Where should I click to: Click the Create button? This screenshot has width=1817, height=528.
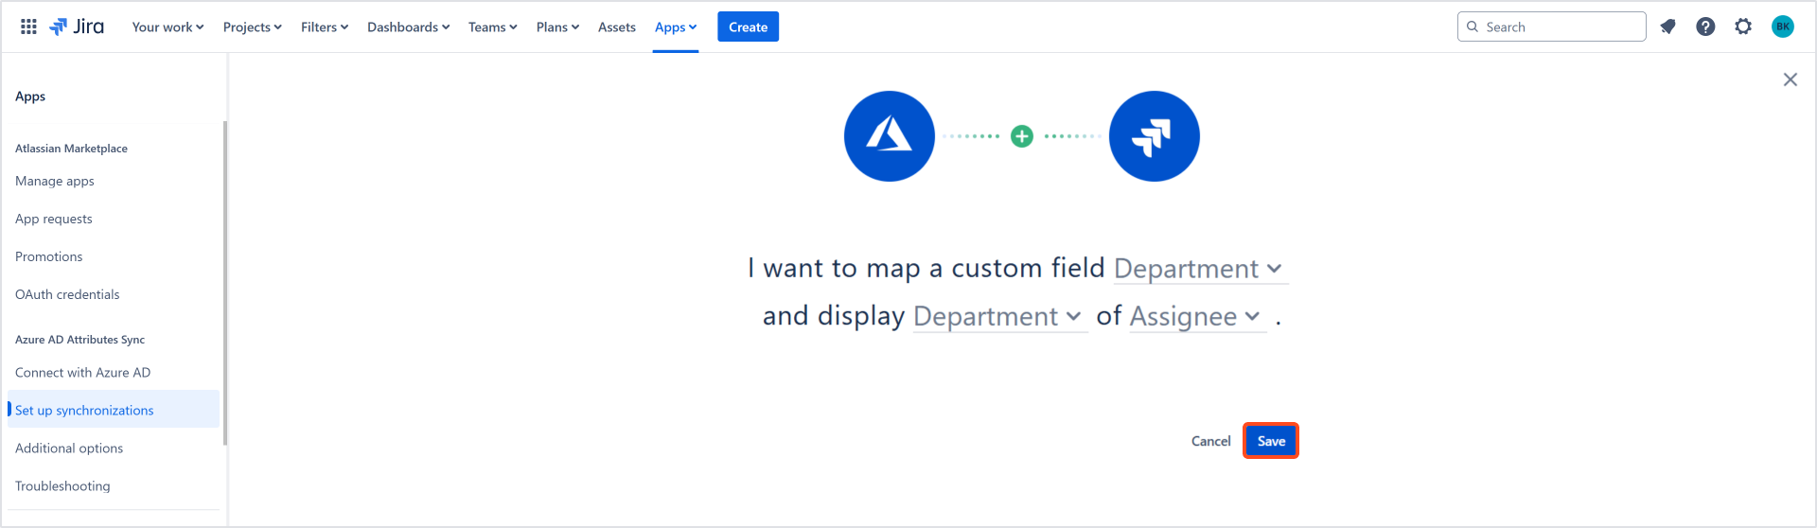click(748, 26)
